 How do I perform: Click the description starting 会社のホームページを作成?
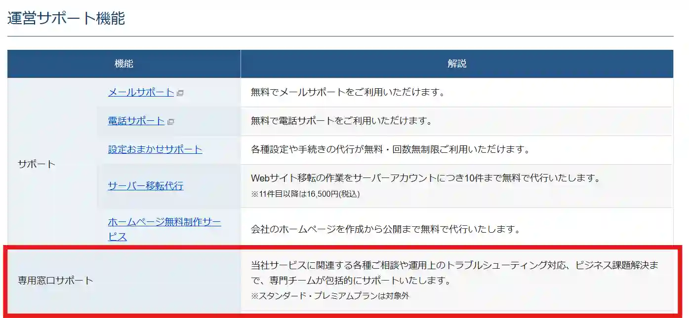[x=386, y=229]
